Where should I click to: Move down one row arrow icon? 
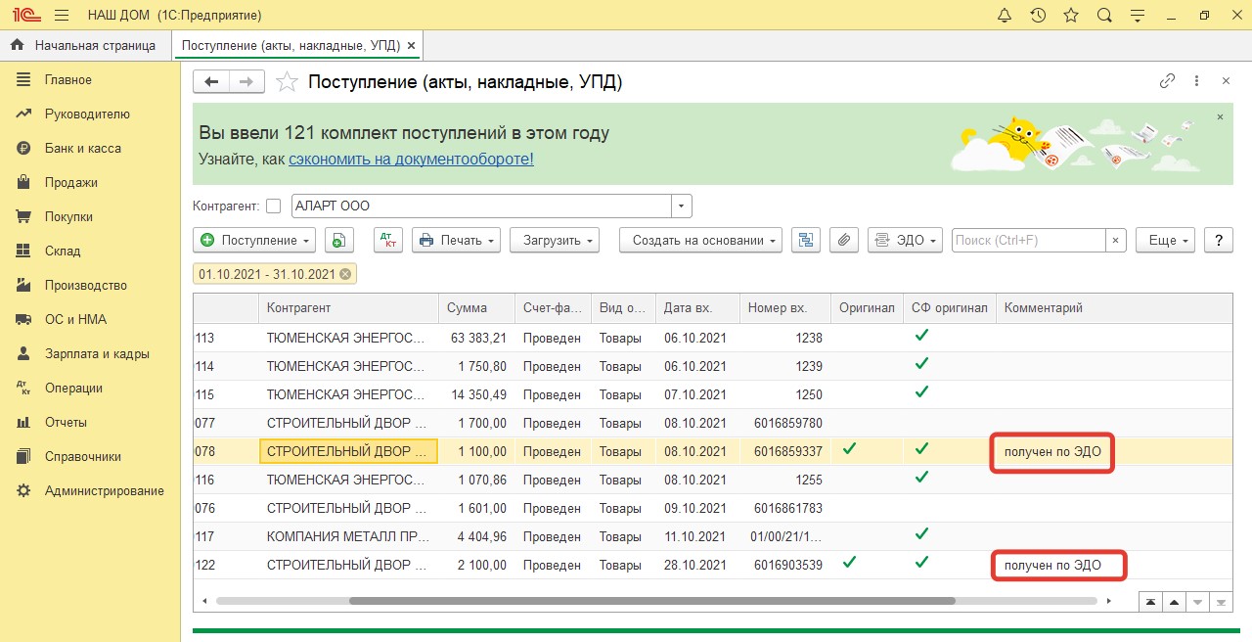pyautogui.click(x=1198, y=600)
